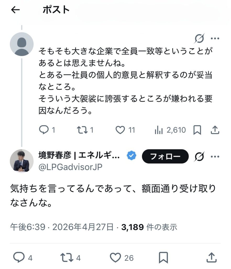
Task: Tap Grok icon on the parent post
Action: tap(199, 39)
